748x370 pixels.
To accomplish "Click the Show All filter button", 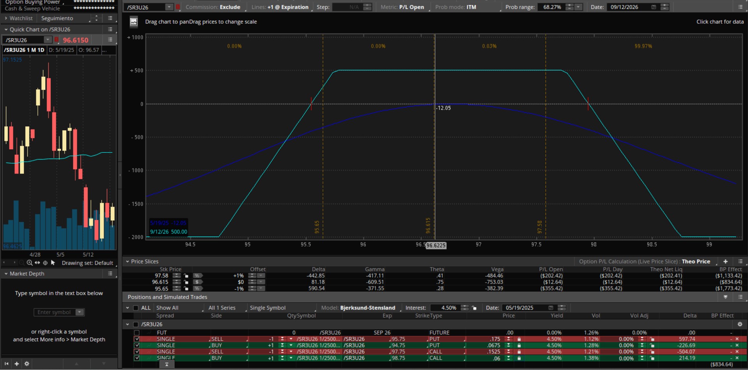I will coord(167,308).
